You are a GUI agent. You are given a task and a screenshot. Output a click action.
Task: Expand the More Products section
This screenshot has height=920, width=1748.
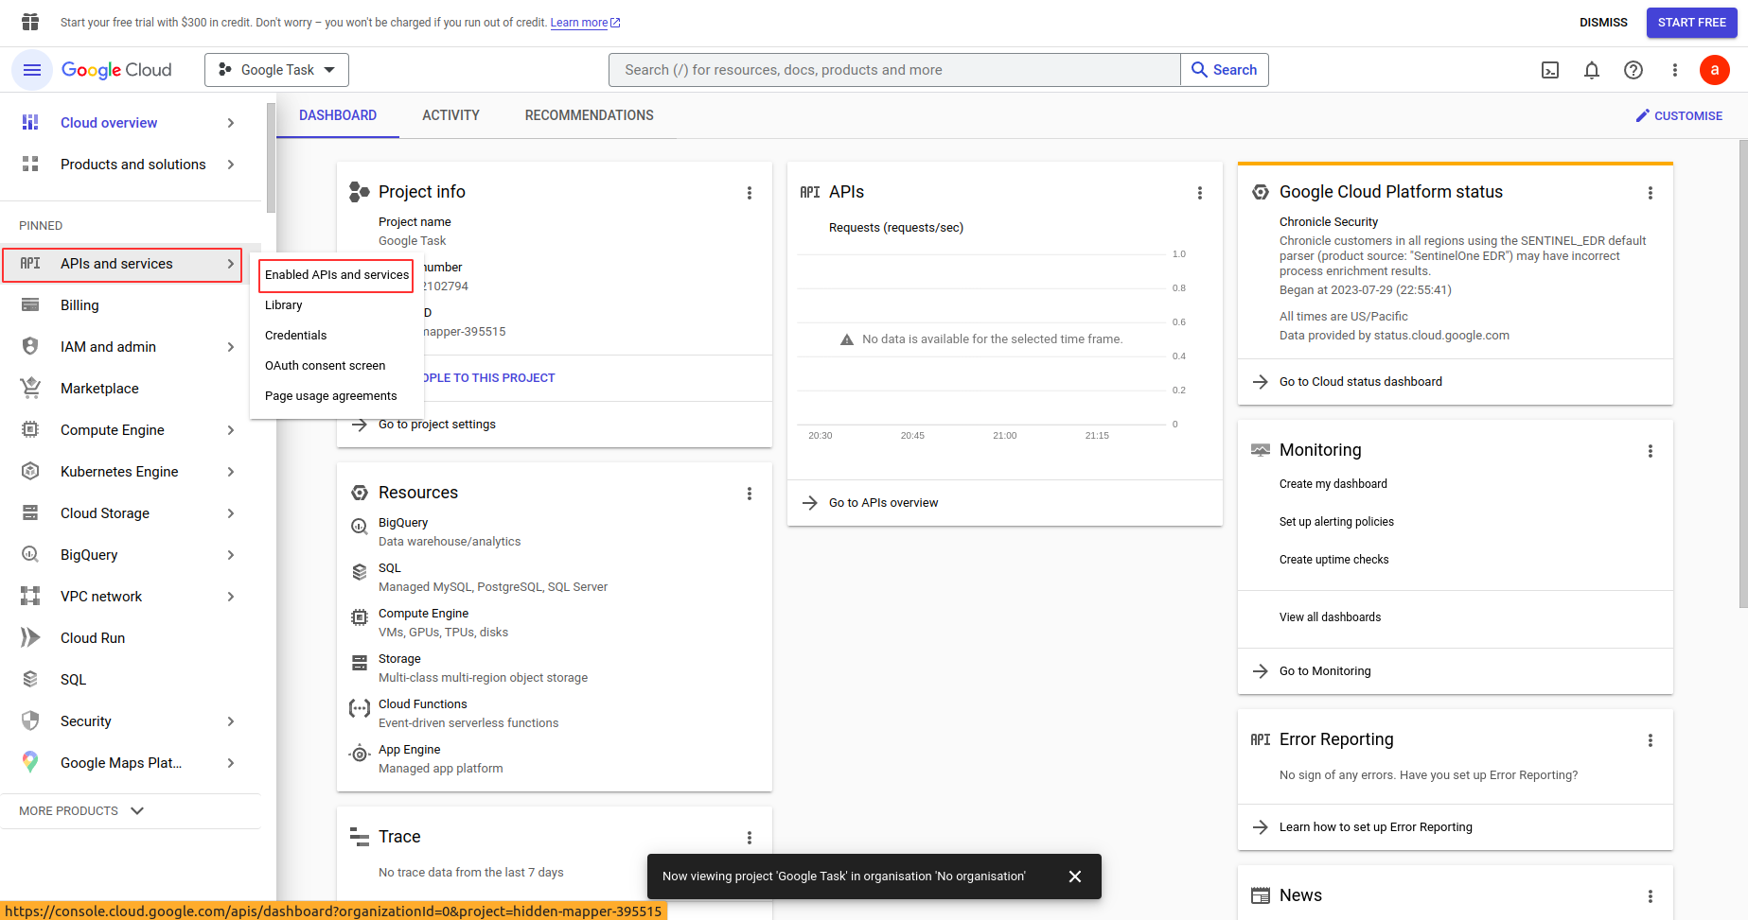tap(81, 811)
